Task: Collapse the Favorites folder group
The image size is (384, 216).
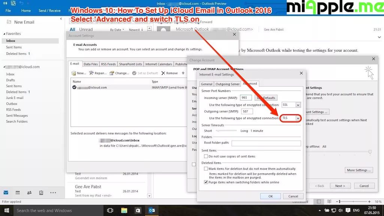Action: (4, 34)
